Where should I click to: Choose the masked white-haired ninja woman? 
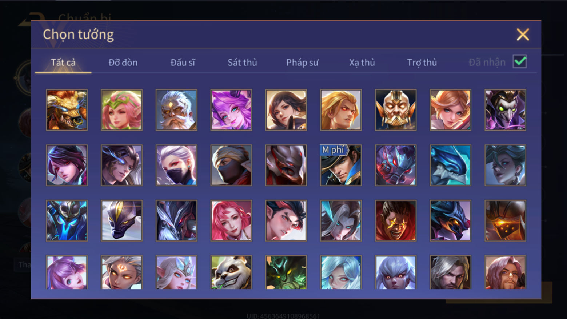(176, 165)
